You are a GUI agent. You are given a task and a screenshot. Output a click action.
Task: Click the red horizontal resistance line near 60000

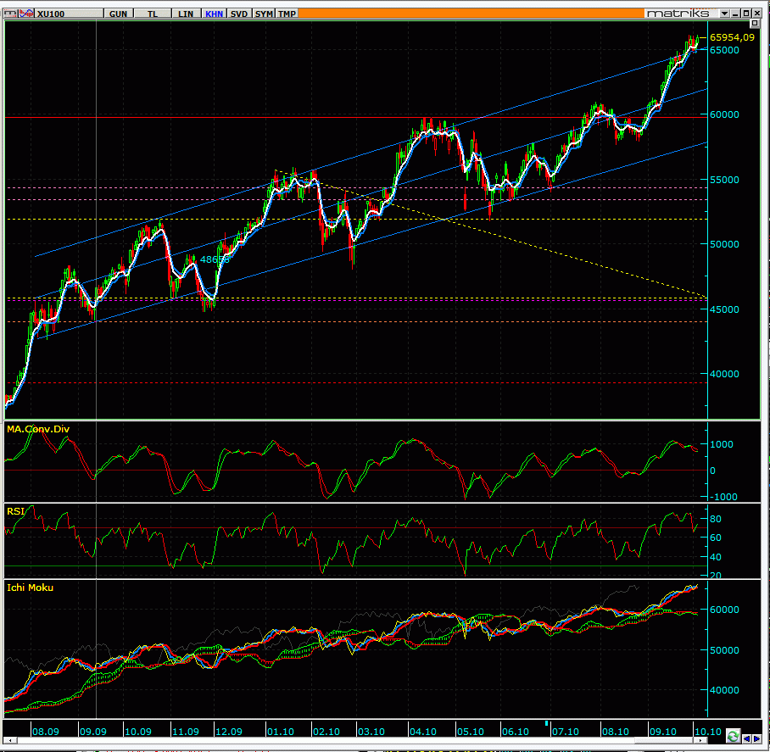254,117
